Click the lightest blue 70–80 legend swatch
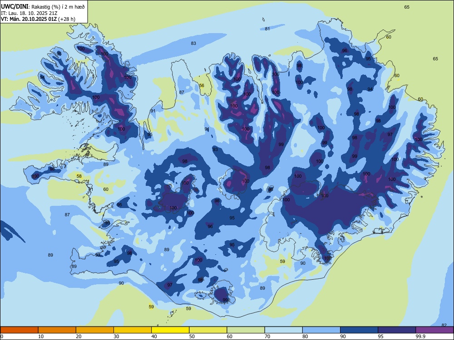 click(283, 330)
